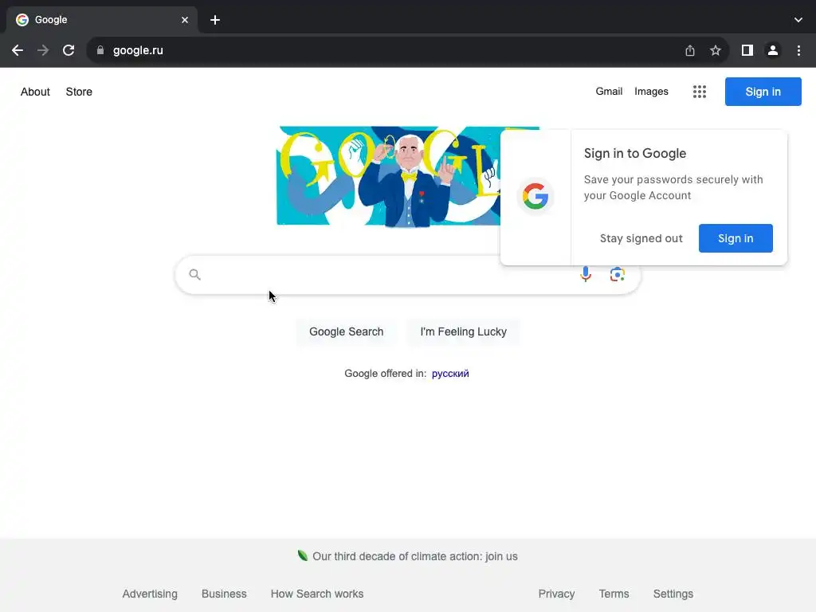Open the browser side panel
Viewport: 816px width, 612px height.
point(747,50)
